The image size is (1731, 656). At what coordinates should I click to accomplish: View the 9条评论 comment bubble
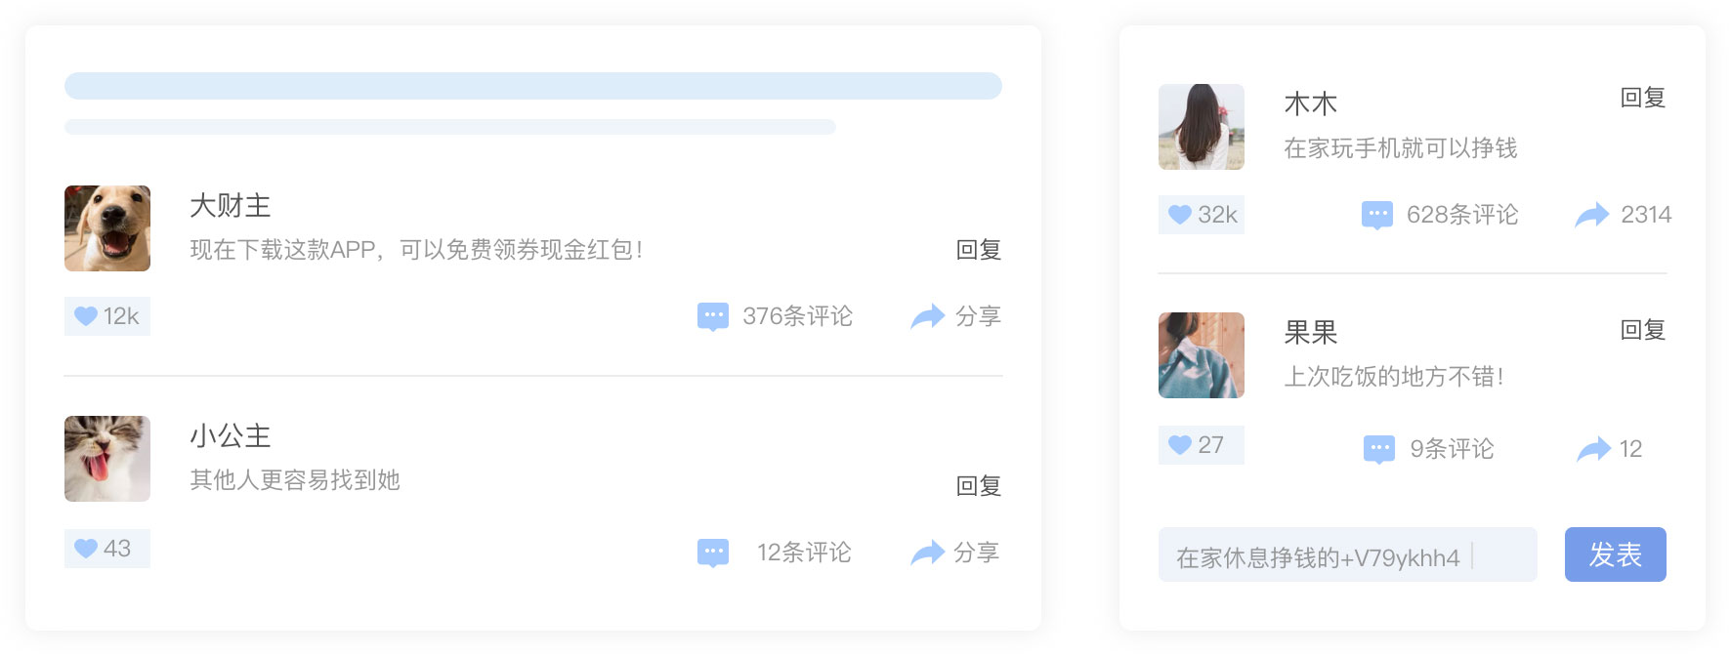(x=1379, y=450)
